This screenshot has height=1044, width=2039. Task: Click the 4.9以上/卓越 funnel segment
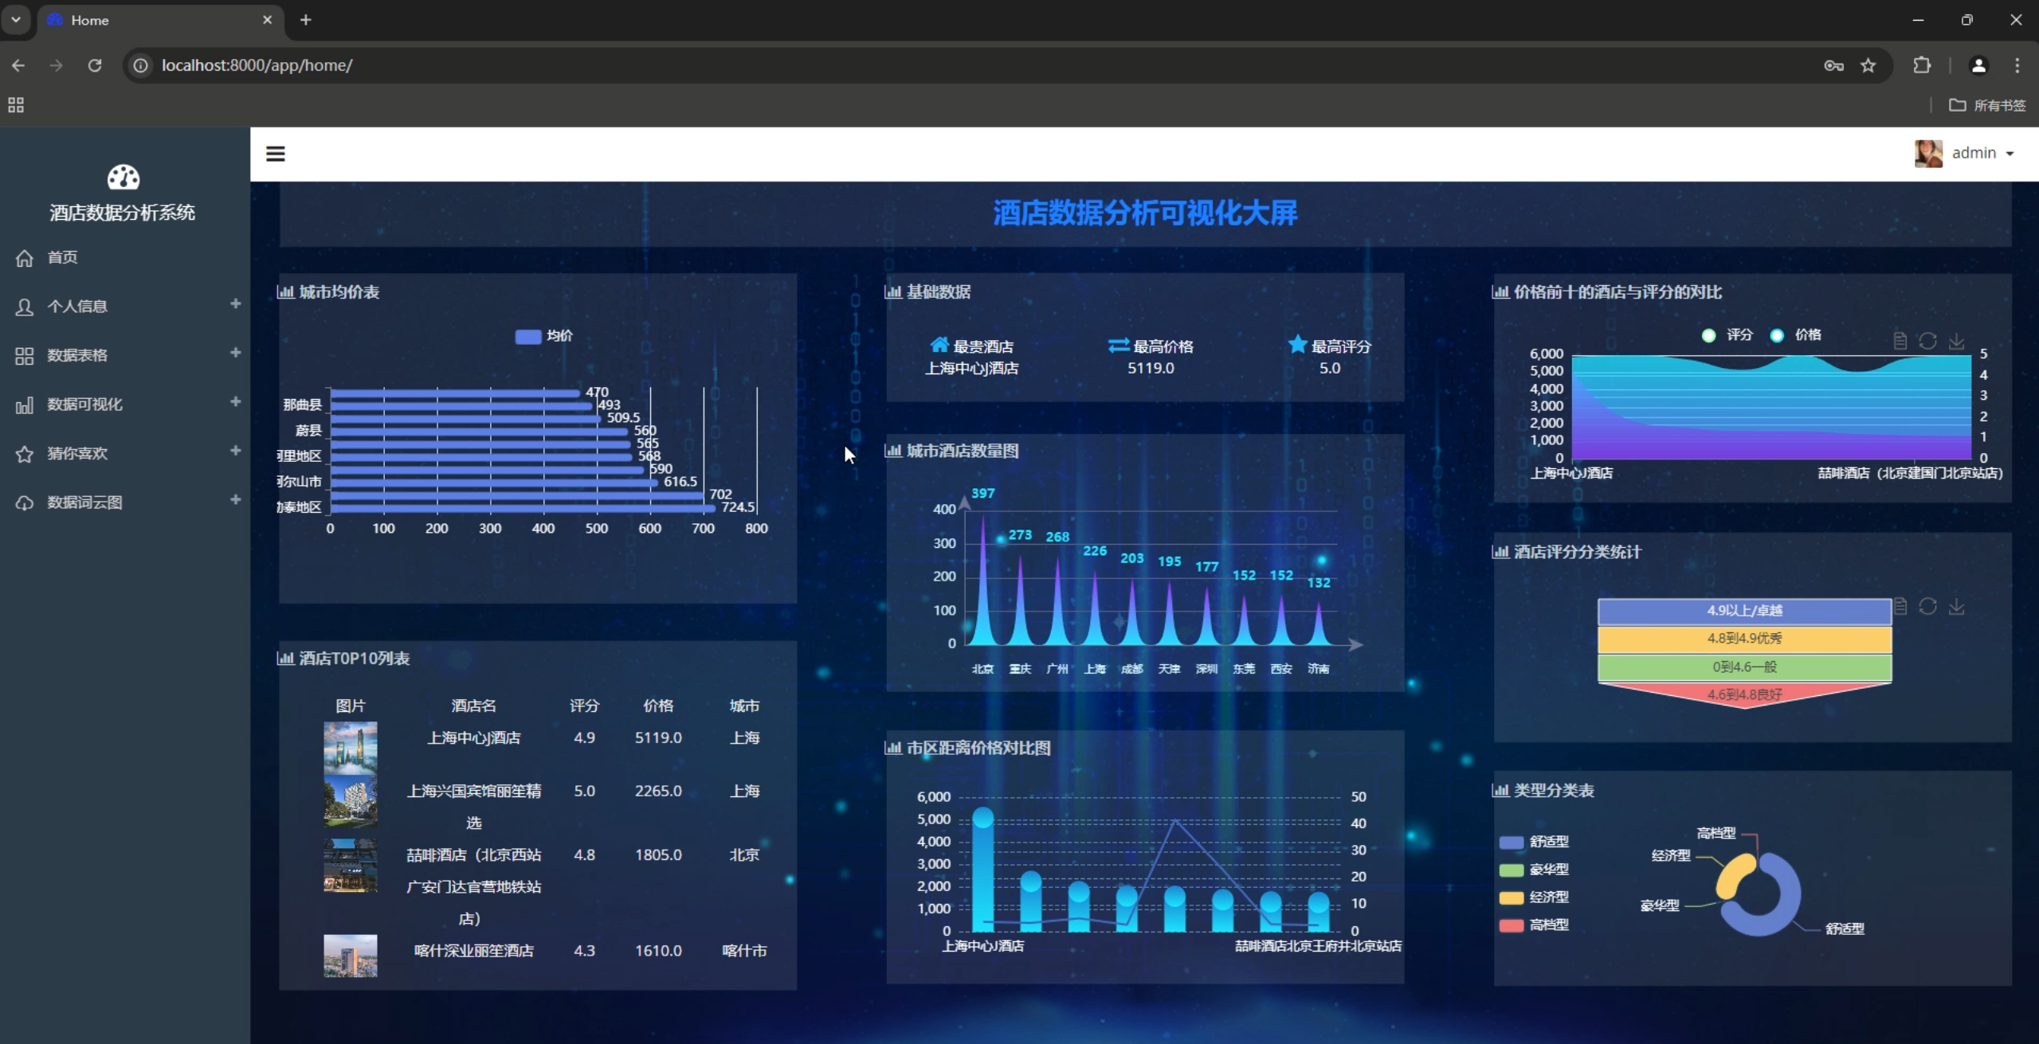(1744, 611)
